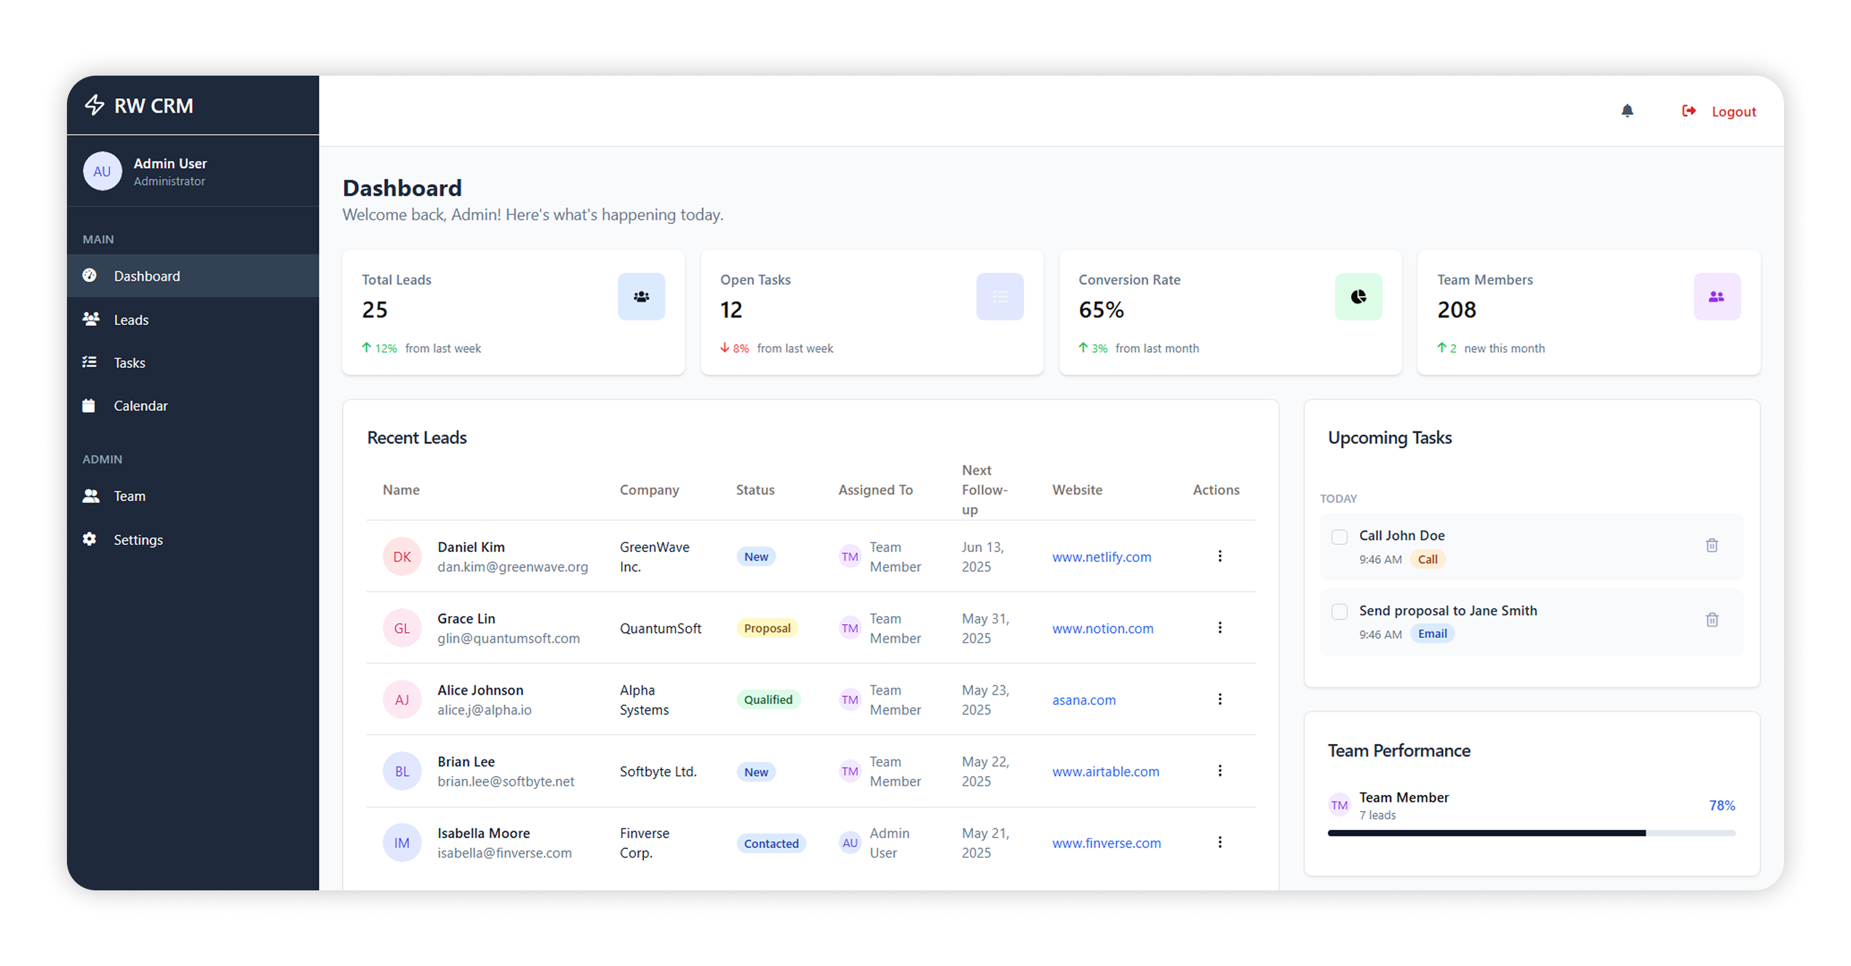Click the Open Tasks list icon
1851x966 pixels.
(1000, 297)
